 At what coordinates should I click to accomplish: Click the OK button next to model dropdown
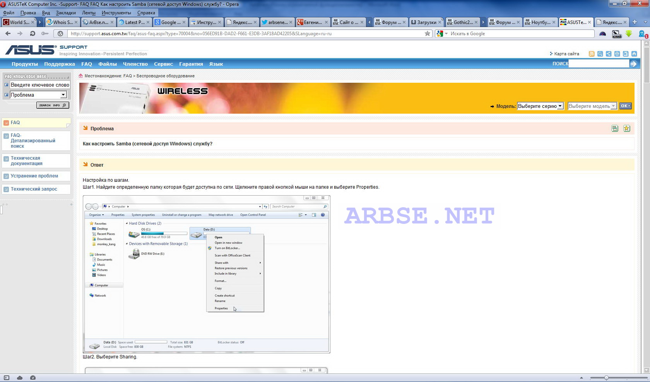pos(625,106)
